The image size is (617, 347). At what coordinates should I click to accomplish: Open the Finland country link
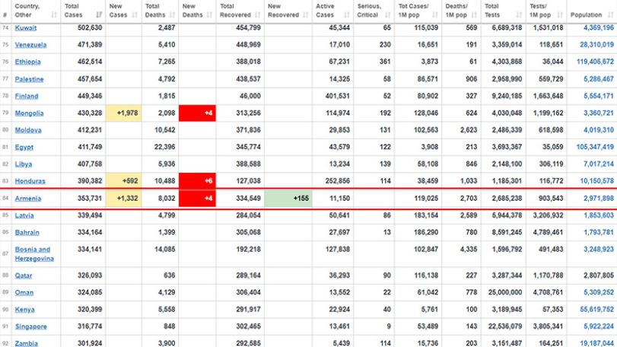pyautogui.click(x=27, y=96)
